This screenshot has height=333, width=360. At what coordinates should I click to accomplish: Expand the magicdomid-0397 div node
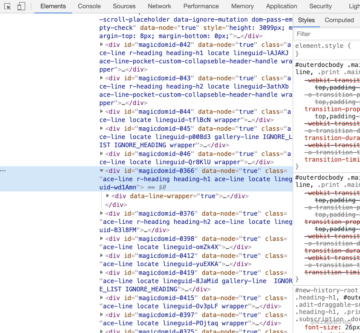point(102,315)
